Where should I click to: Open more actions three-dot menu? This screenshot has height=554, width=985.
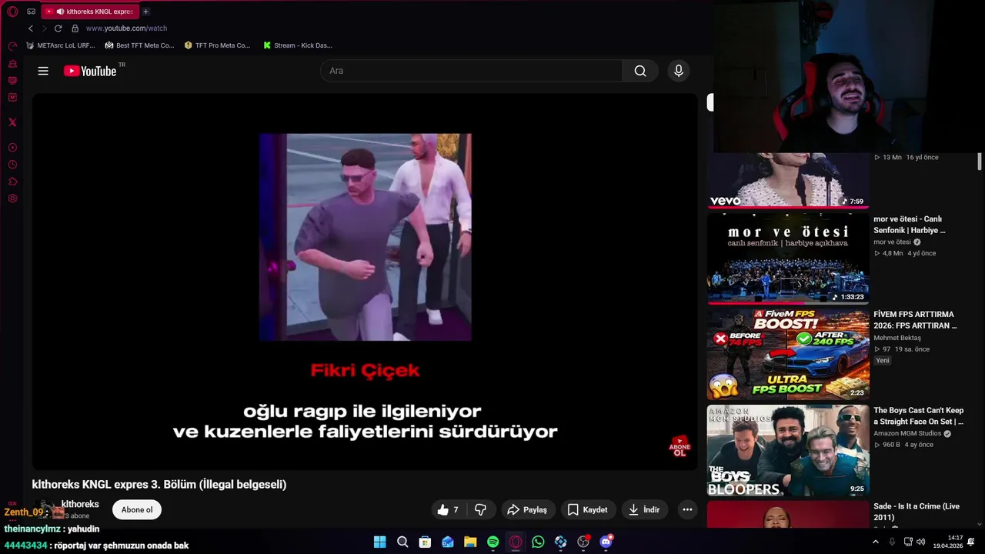tap(687, 509)
